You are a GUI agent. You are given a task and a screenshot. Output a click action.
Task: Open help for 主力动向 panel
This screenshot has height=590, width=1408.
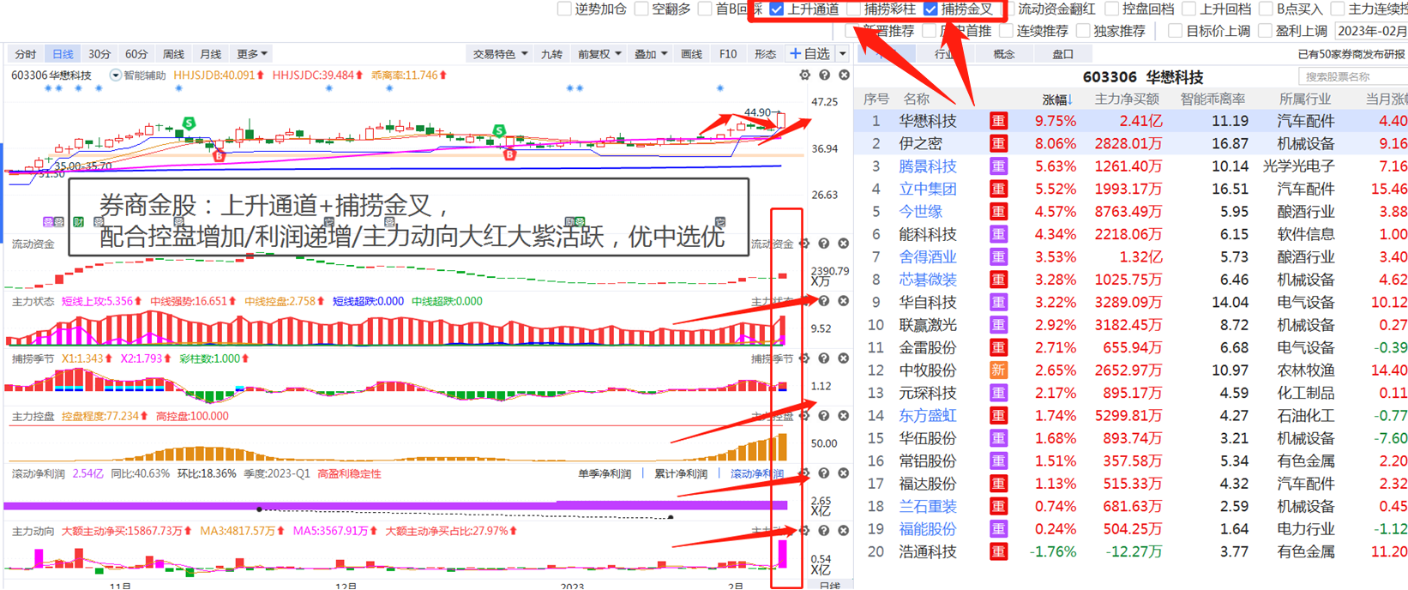pos(824,531)
